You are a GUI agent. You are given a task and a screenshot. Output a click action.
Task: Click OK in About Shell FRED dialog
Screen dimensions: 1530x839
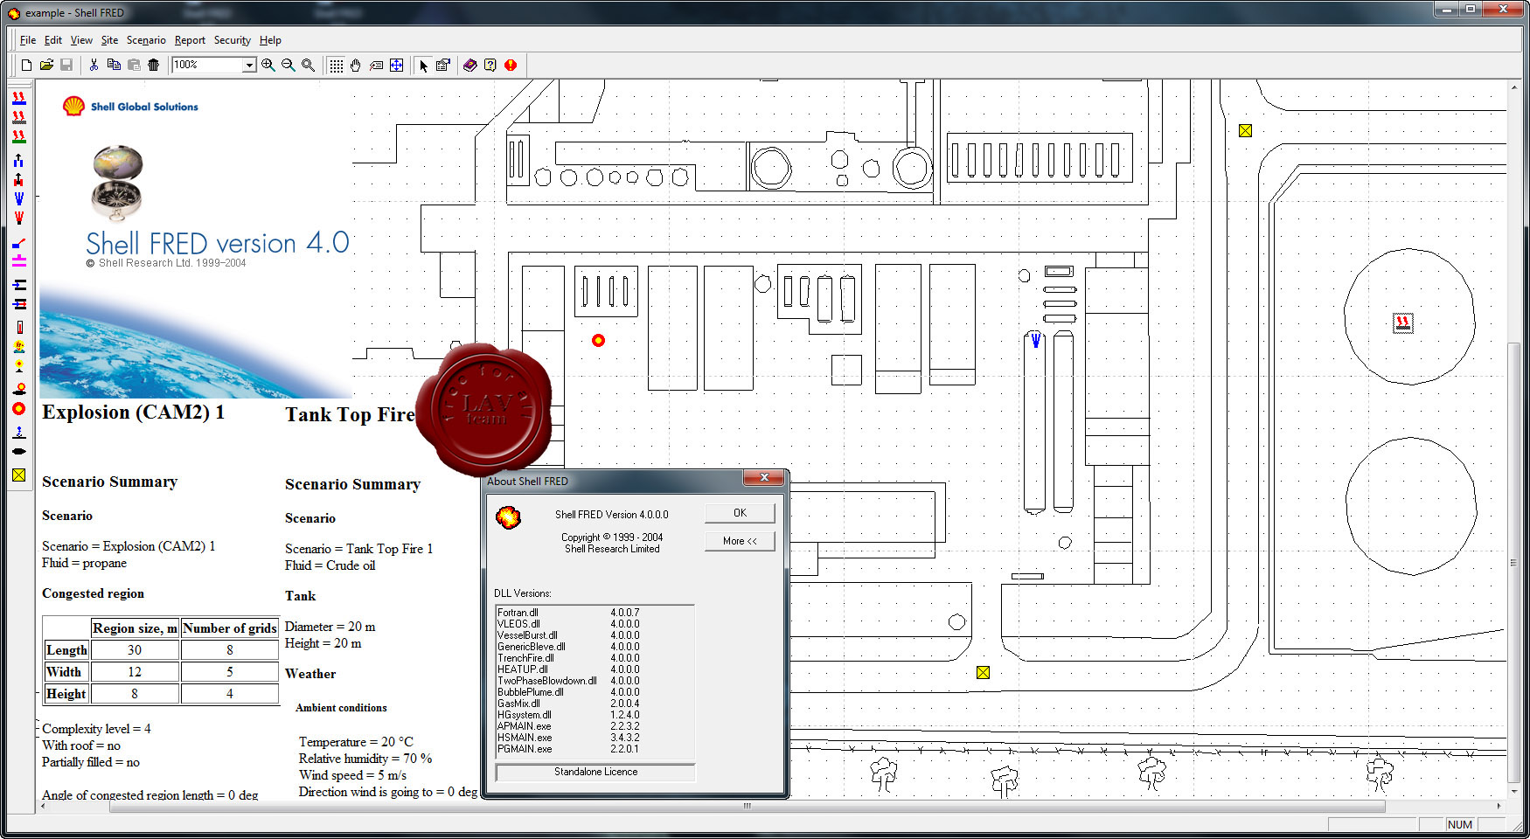[740, 513]
